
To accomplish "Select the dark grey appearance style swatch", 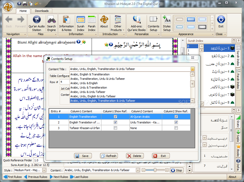I will (x=202, y=27).
